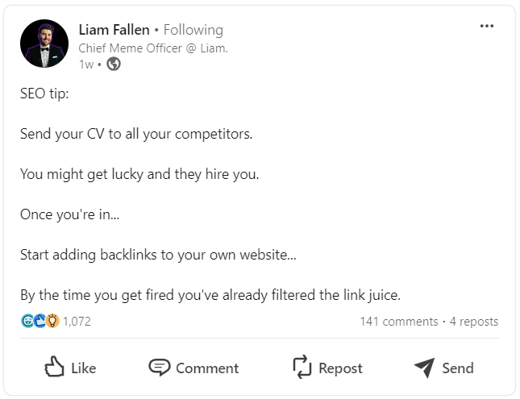Click the teal funny laughing reaction icon
Screen dimensions: 520x399
pyautogui.click(x=27, y=321)
